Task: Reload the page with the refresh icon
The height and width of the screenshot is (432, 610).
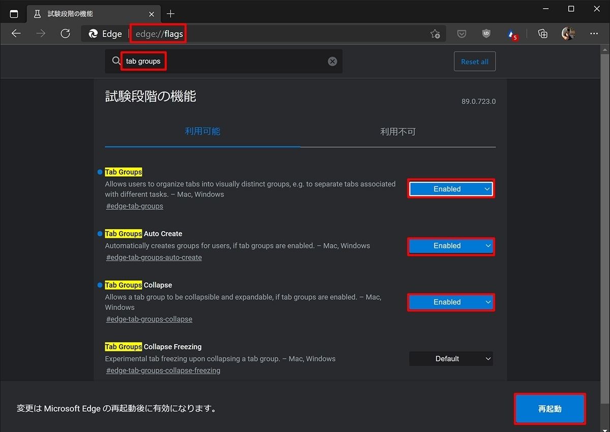Action: 65,34
